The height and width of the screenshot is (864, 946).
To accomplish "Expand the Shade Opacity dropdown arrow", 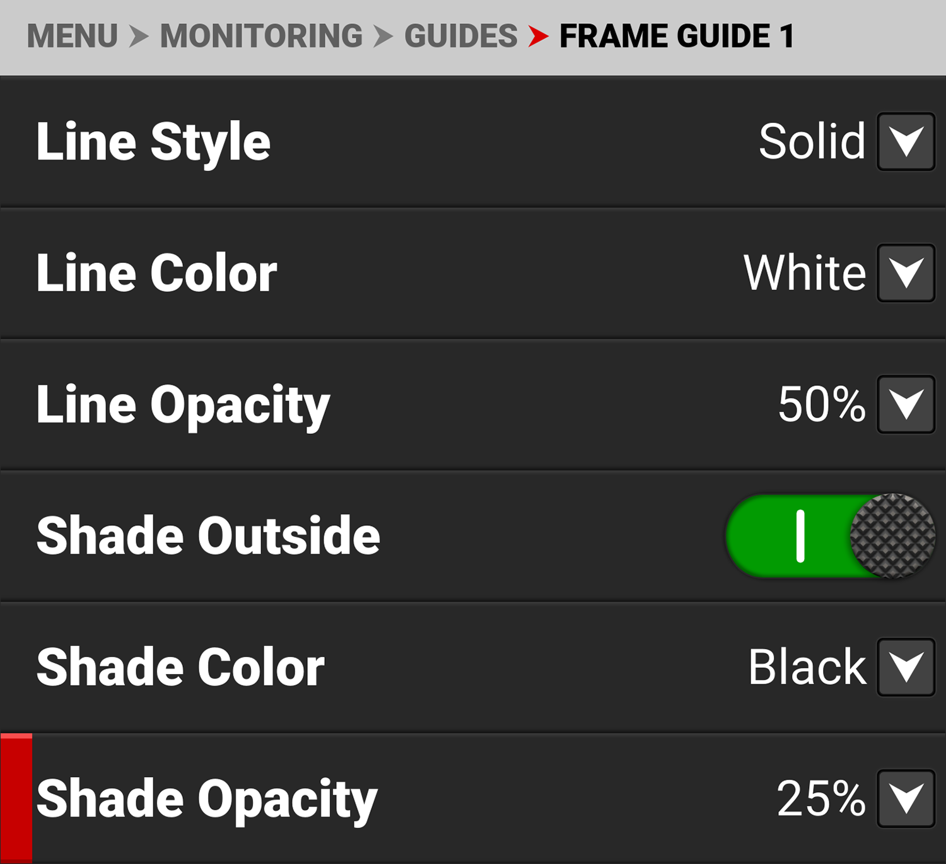I will (x=906, y=798).
